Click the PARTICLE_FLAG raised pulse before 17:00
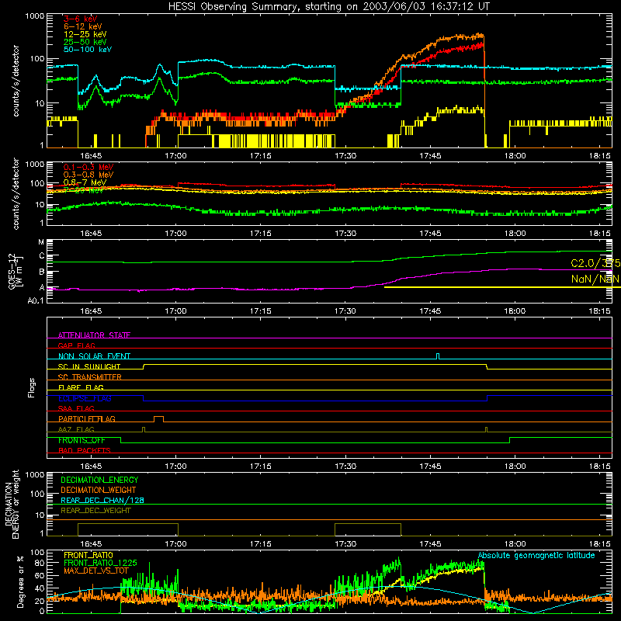 [158, 419]
